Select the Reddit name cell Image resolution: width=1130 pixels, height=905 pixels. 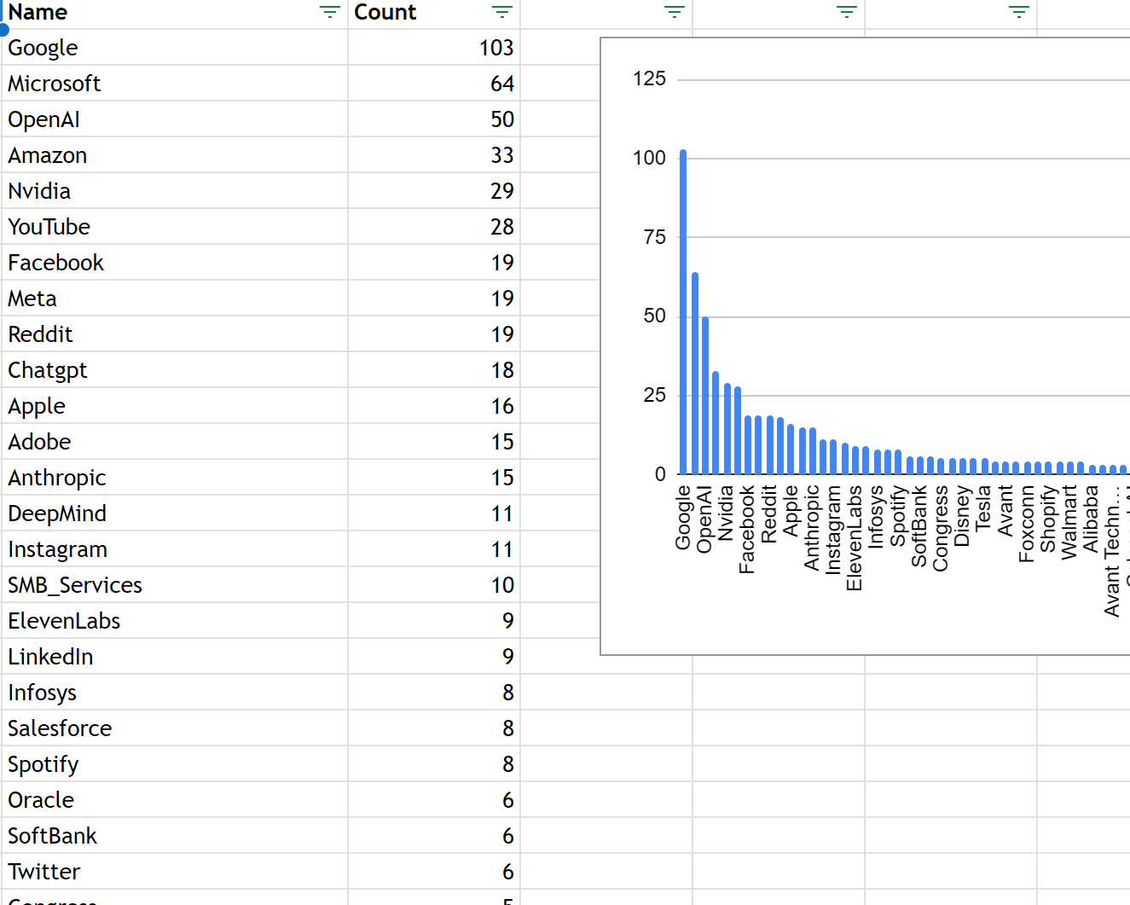point(174,334)
